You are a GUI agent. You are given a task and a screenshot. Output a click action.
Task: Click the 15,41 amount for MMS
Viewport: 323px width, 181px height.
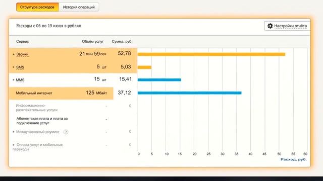pos(125,79)
